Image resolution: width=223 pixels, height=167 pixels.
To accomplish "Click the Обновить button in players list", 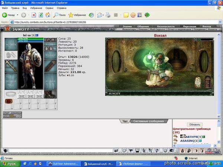I will click(x=195, y=125).
